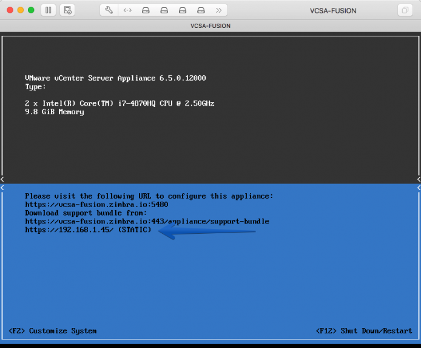Pause the VCSA-FUSION virtual machine
421x348 pixels.
coord(49,10)
